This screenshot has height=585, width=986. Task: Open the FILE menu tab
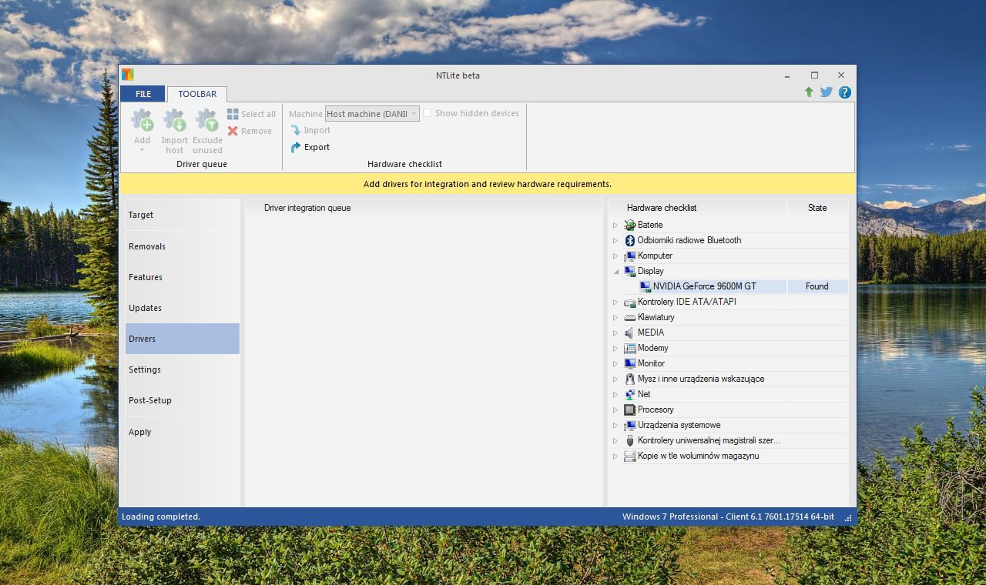click(x=143, y=94)
